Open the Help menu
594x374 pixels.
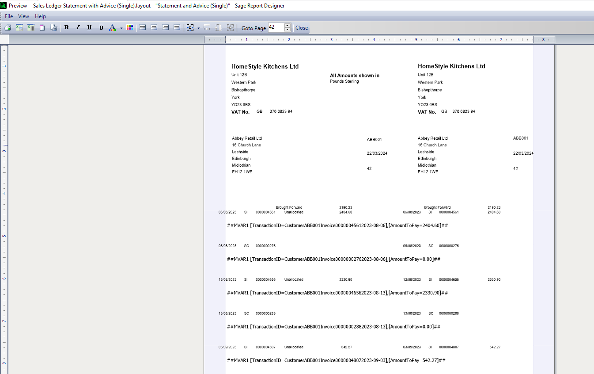(x=40, y=16)
